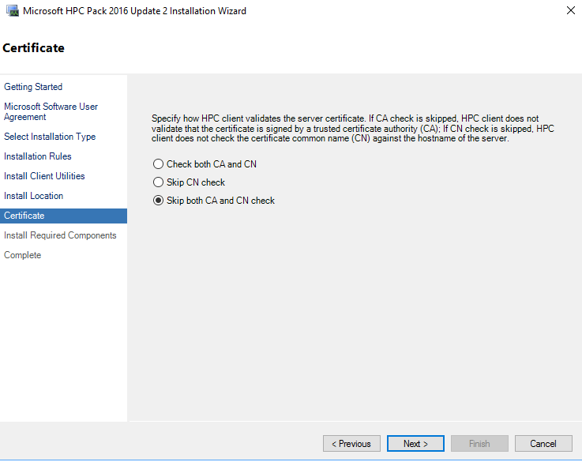Click the Previous button
The image size is (582, 462).
coord(351,444)
